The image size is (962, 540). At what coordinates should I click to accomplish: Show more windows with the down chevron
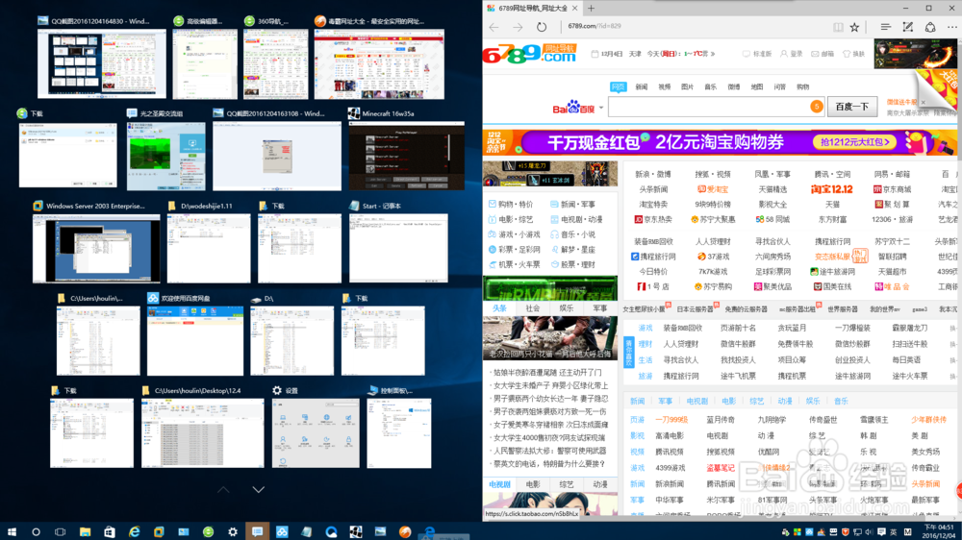click(x=258, y=489)
